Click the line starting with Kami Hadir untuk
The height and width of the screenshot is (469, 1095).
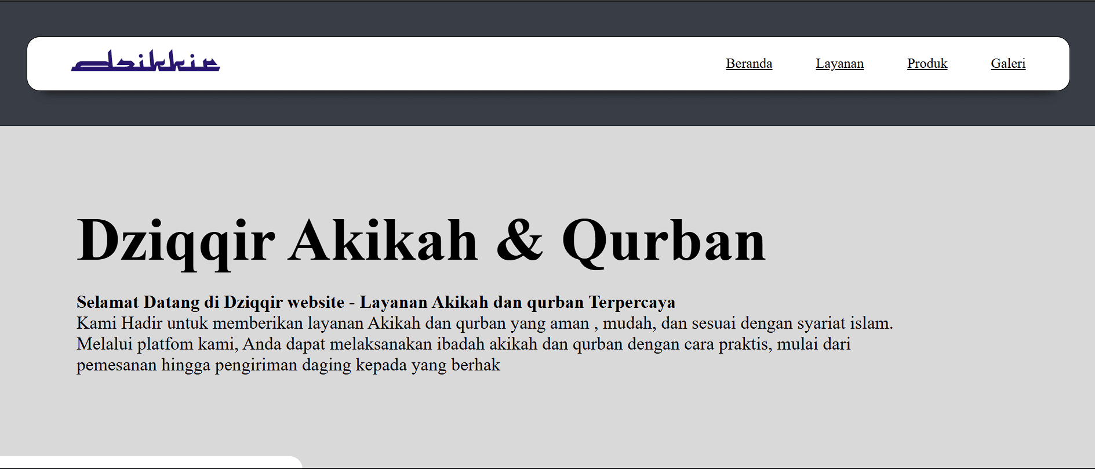coord(485,323)
